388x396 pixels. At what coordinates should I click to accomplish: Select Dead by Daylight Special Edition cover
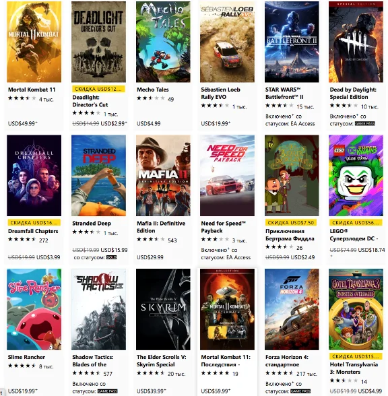tap(356, 42)
